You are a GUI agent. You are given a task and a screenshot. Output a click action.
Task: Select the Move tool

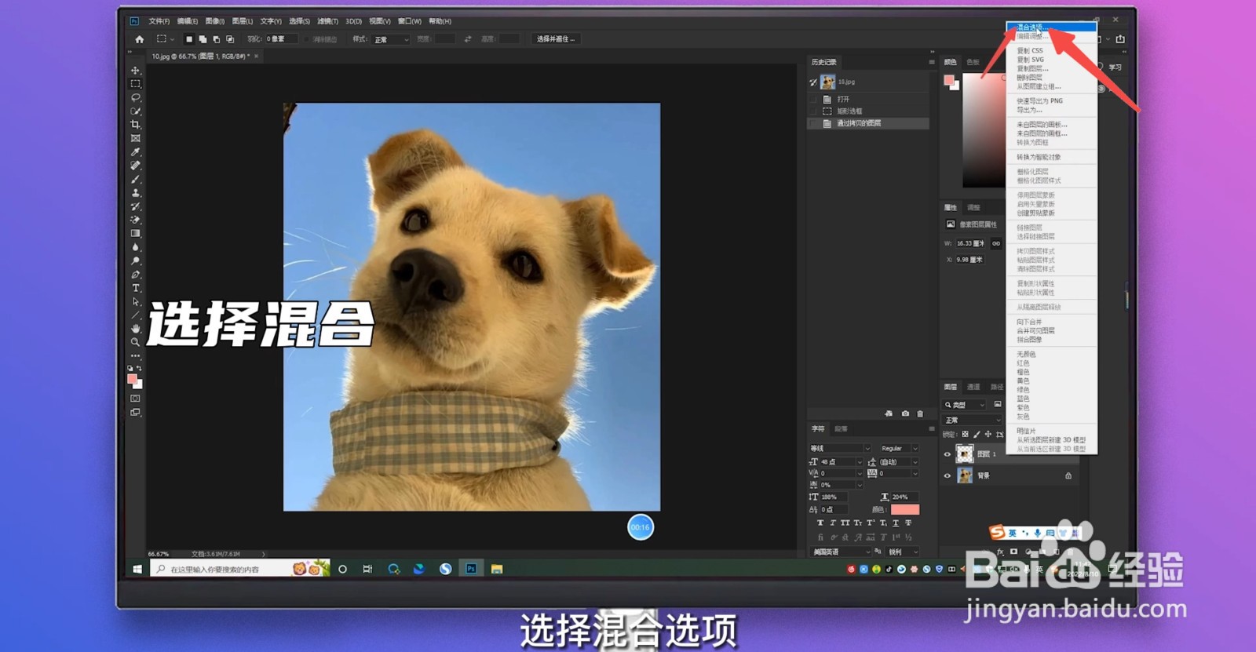click(x=136, y=71)
